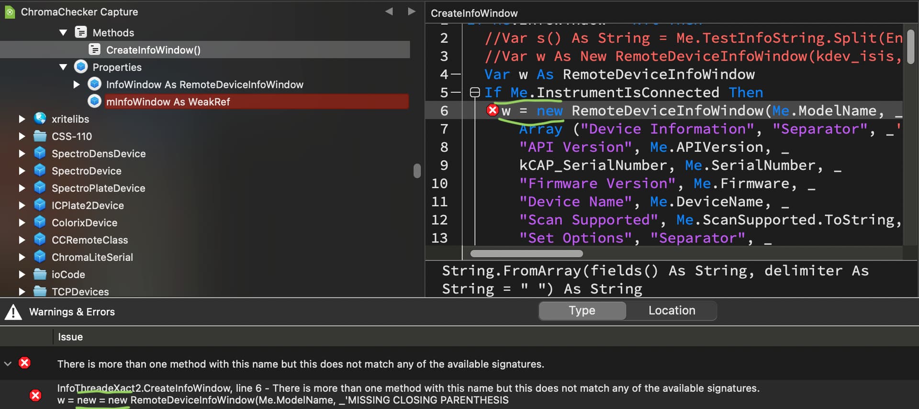Click the Var w As RemoteDeviceInfoWindow line
Image resolution: width=919 pixels, height=409 pixels.
(x=619, y=74)
